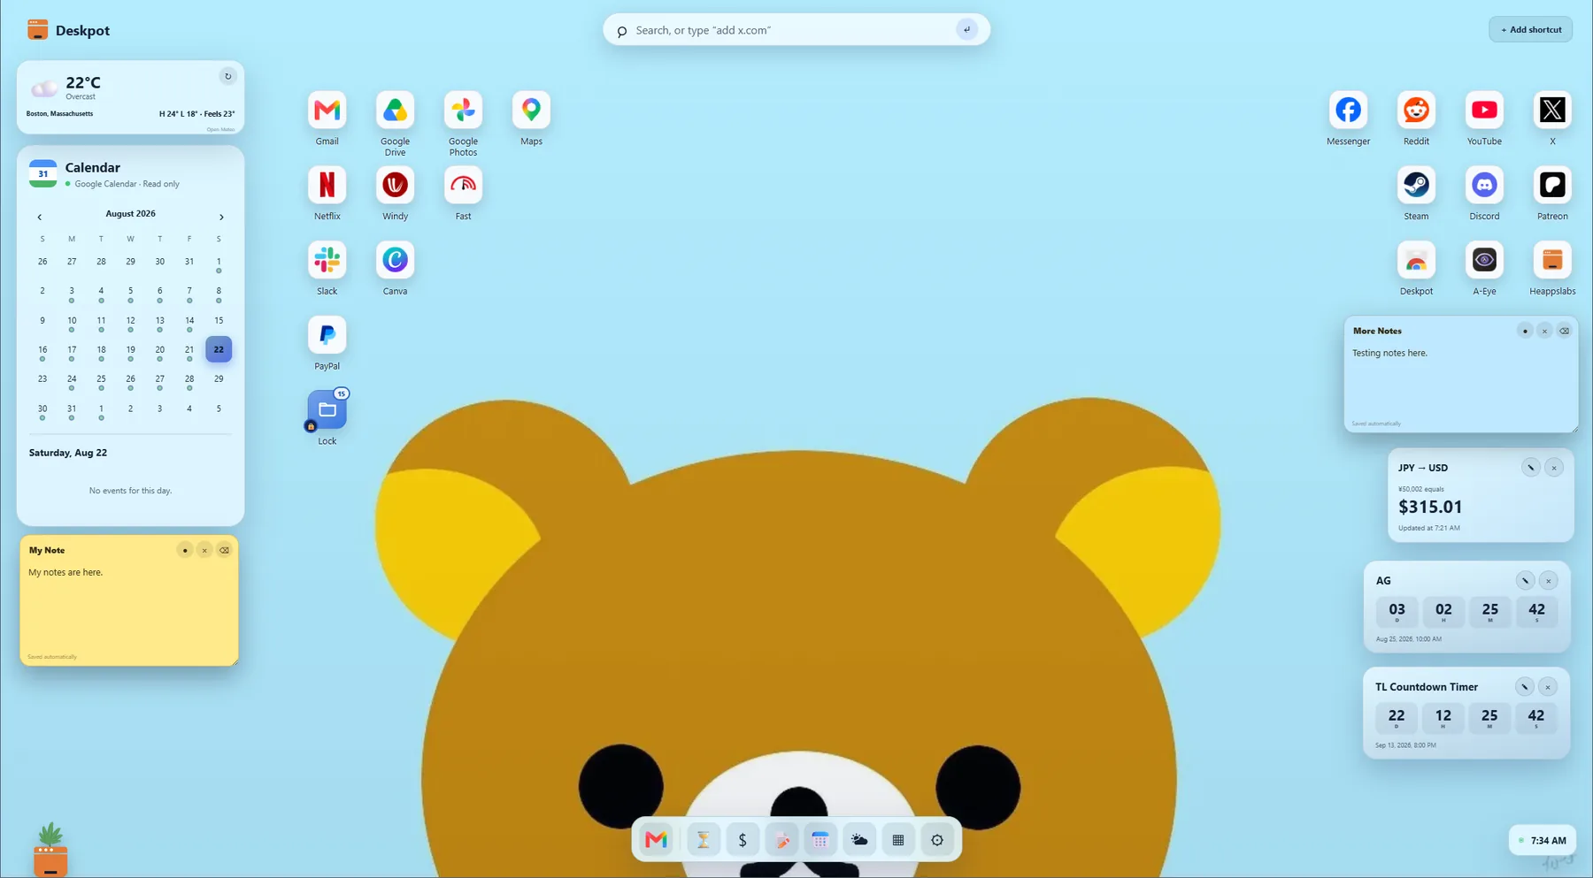The width and height of the screenshot is (1593, 878).
Task: Open the Deskpot shortcut on the right
Action: (1416, 261)
